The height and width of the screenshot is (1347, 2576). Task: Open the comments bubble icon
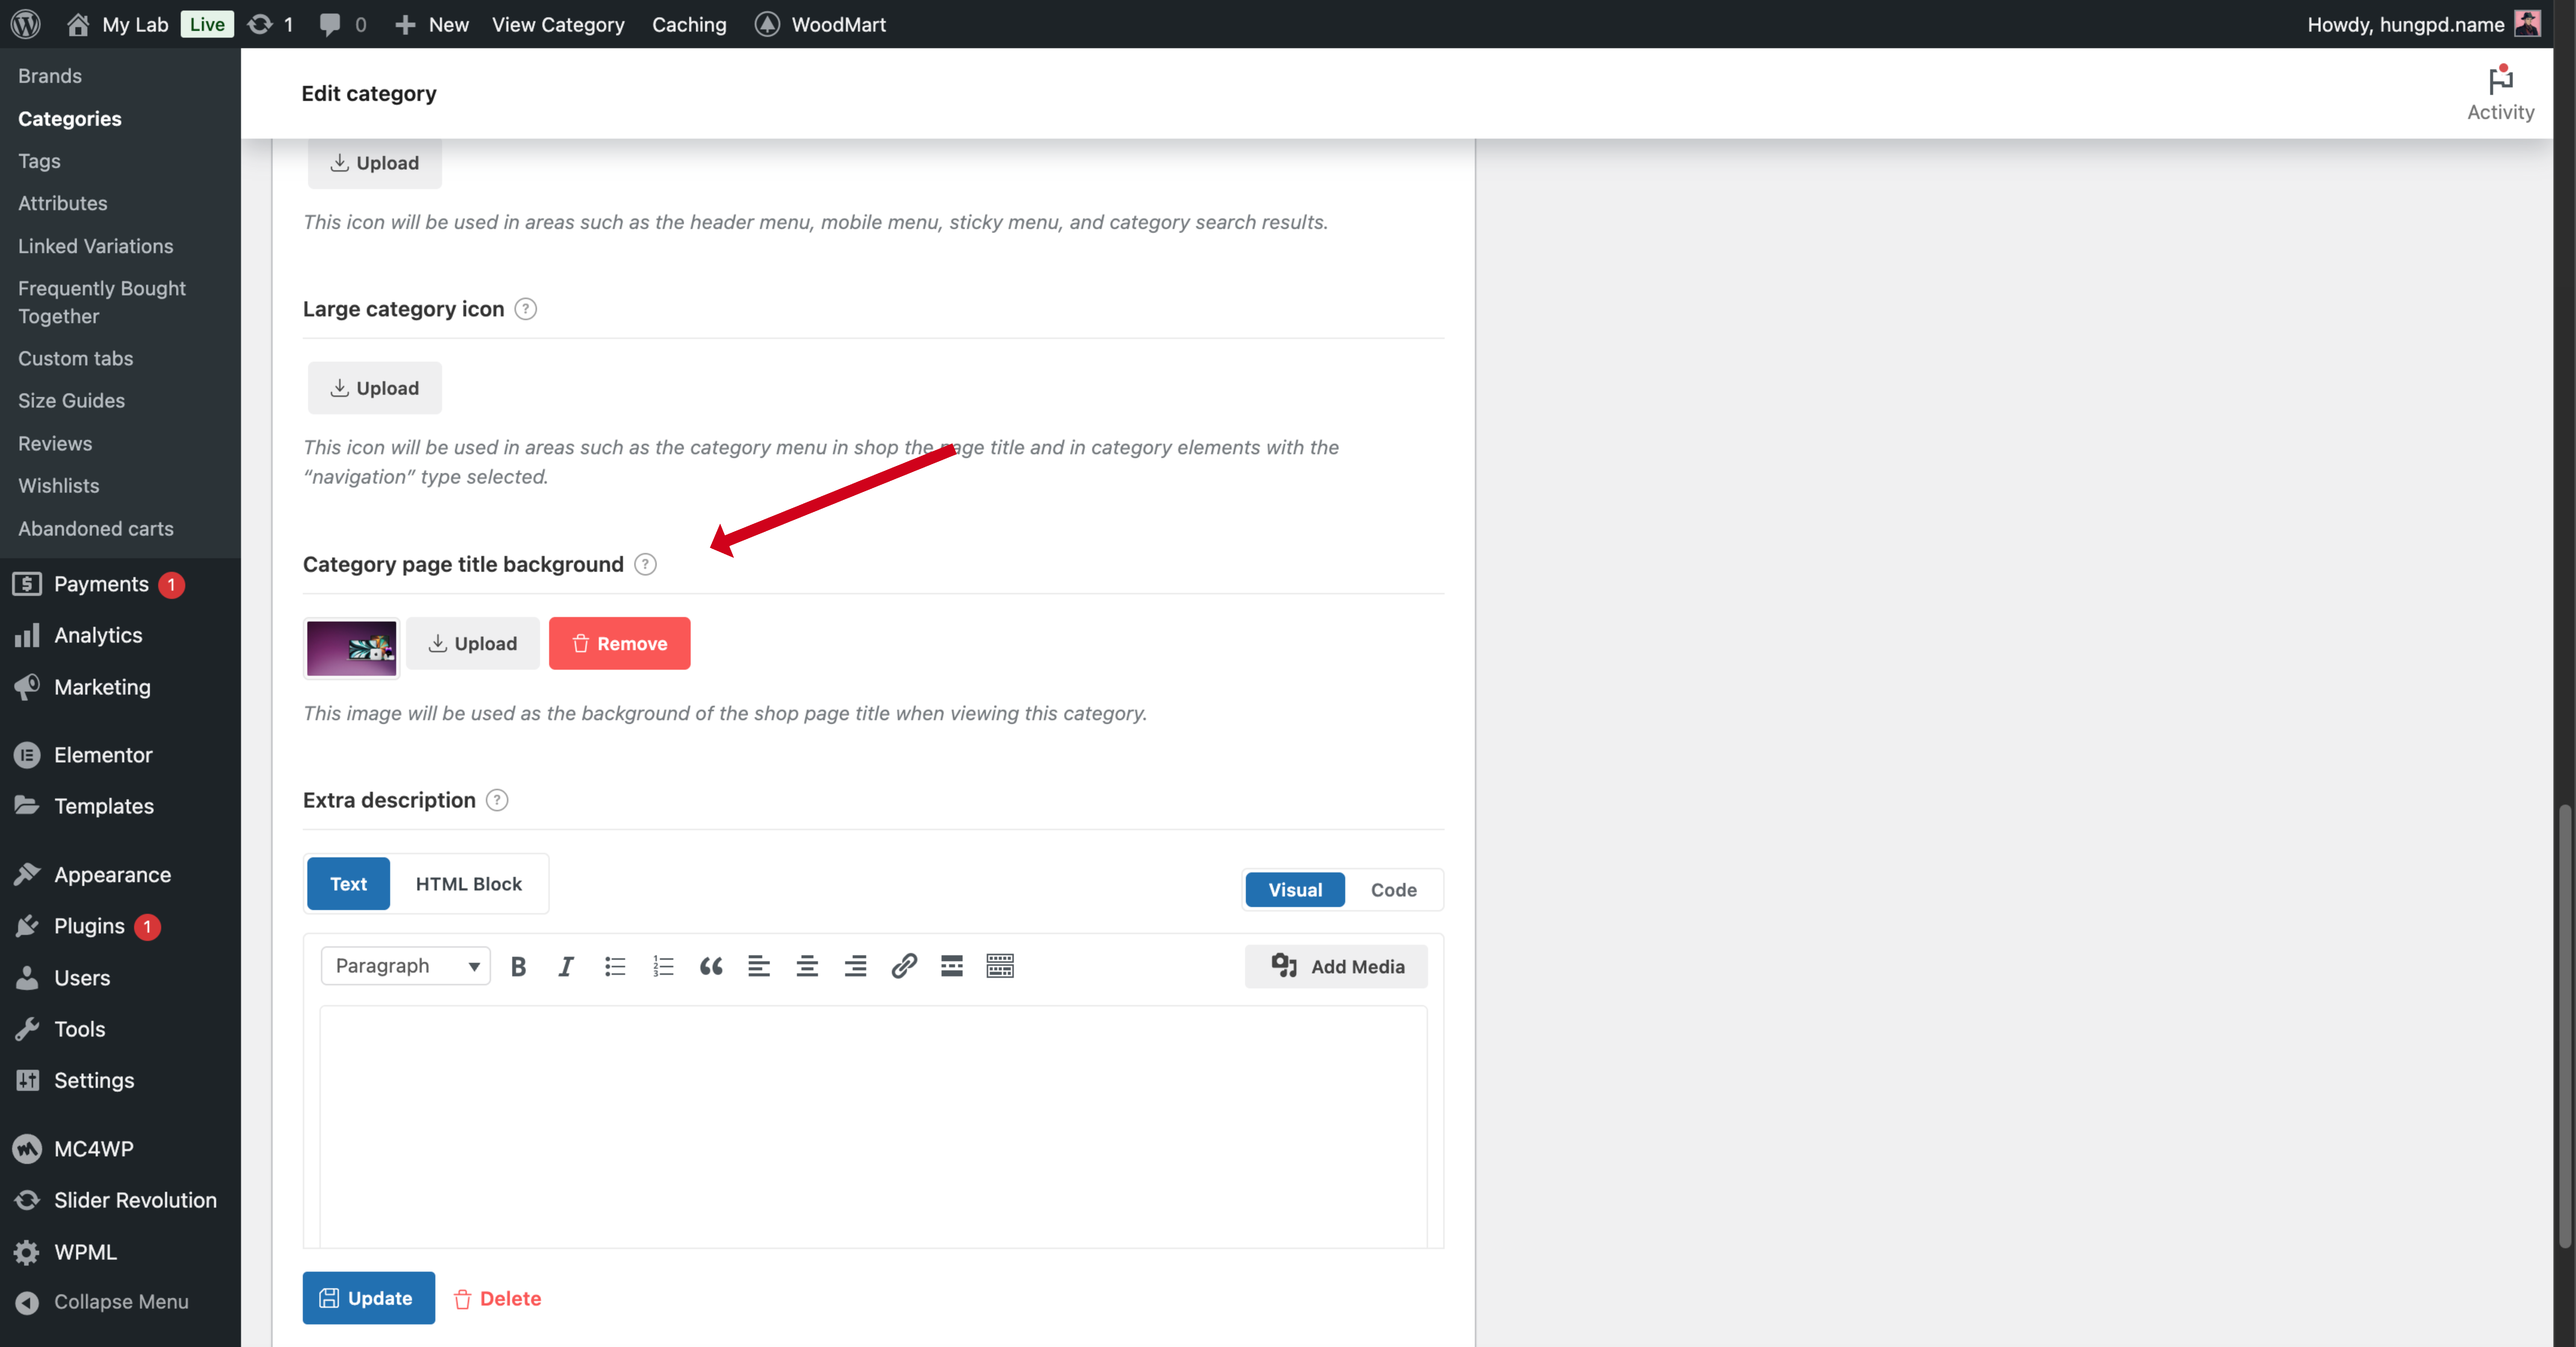tap(329, 24)
